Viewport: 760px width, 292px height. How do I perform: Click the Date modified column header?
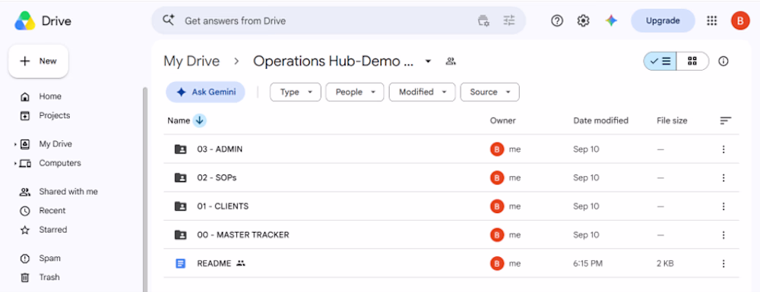[x=600, y=121]
